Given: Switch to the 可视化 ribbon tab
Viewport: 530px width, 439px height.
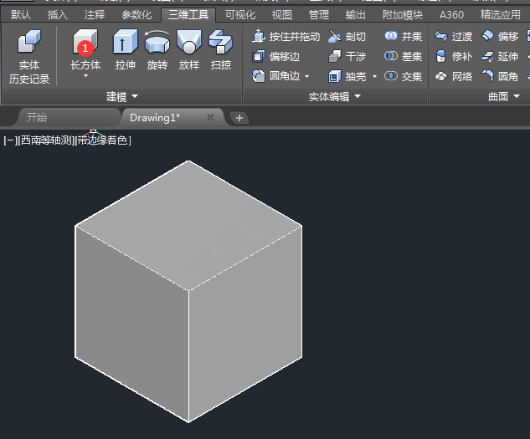Looking at the screenshot, I should [x=240, y=14].
